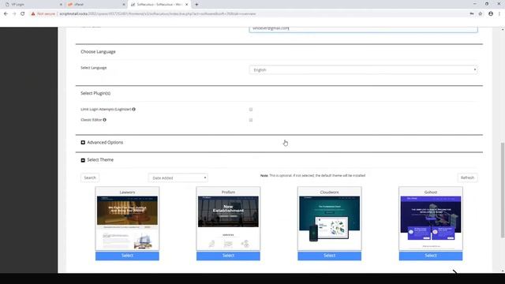Click the browser address bar URL
Viewport: 505px width, 284px height.
[x=158, y=14]
